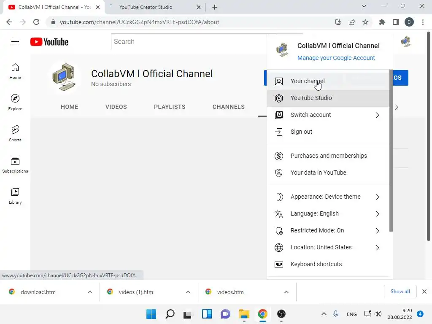Switch to the VIDEOS channel tab

[x=116, y=107]
